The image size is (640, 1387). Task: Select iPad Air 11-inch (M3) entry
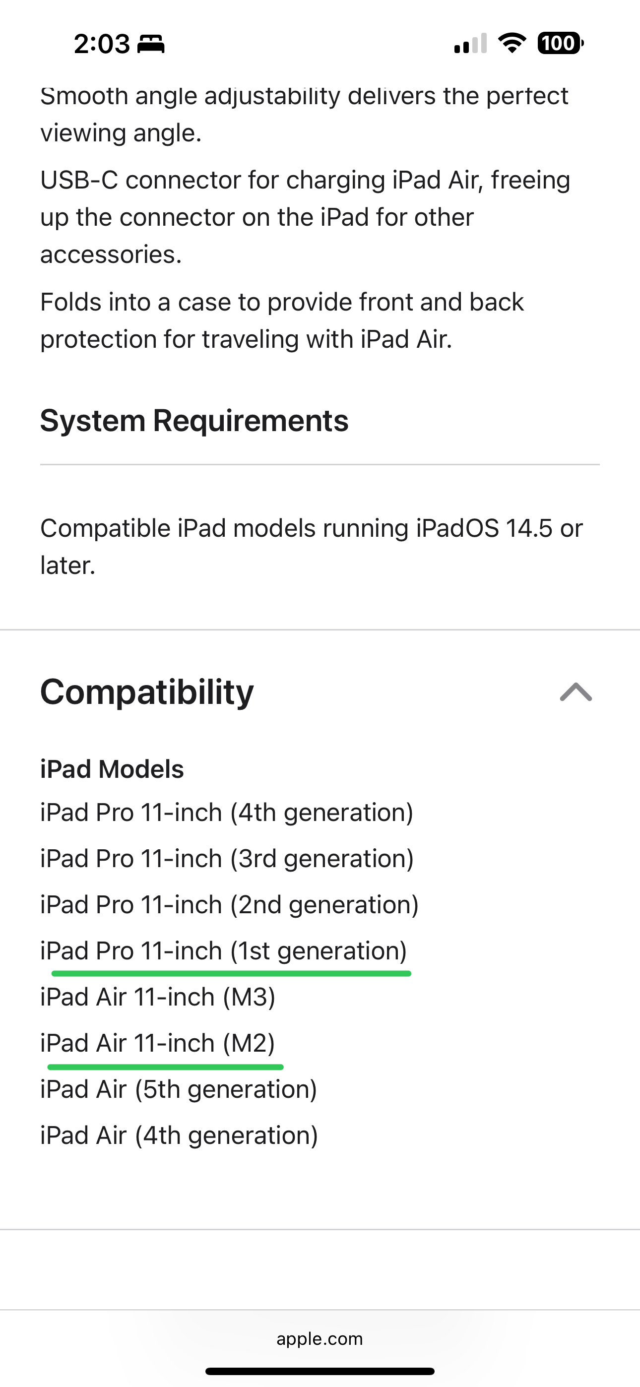click(x=158, y=997)
